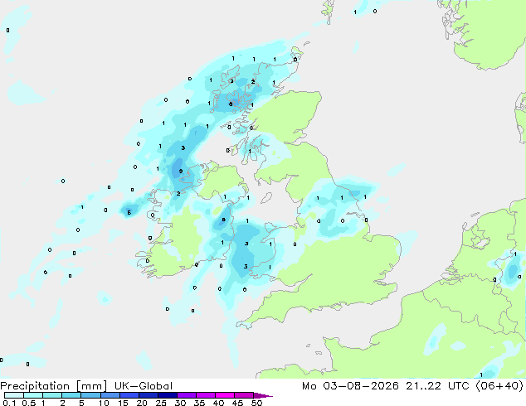The width and height of the screenshot is (526, 406).
Task: Click the 0.1–0.5 mm palest legend swatch
Action: [x=14, y=395]
